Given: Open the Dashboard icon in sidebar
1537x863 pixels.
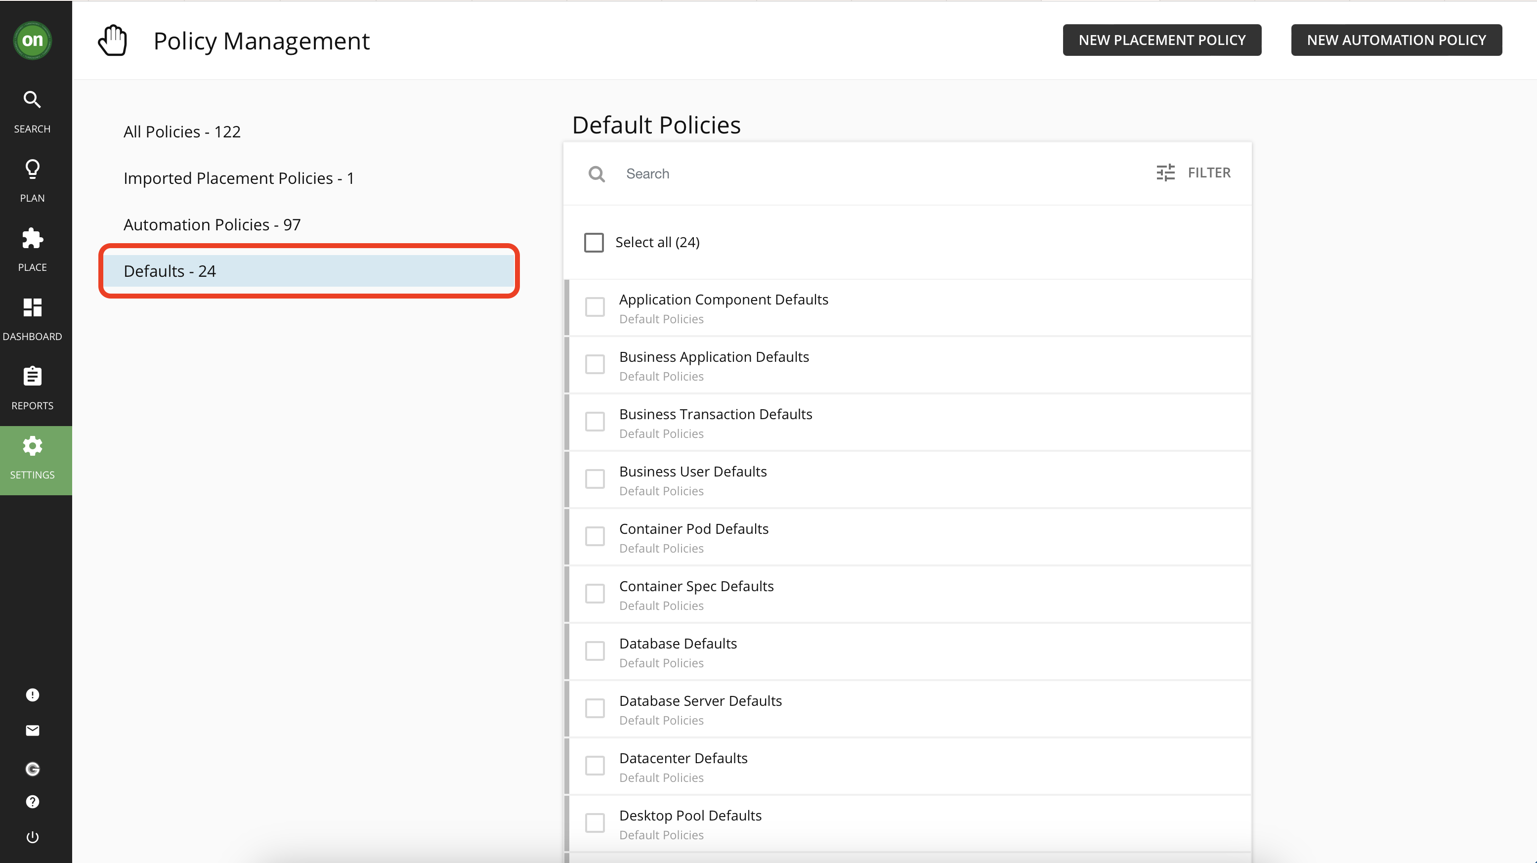Looking at the screenshot, I should click(32, 307).
